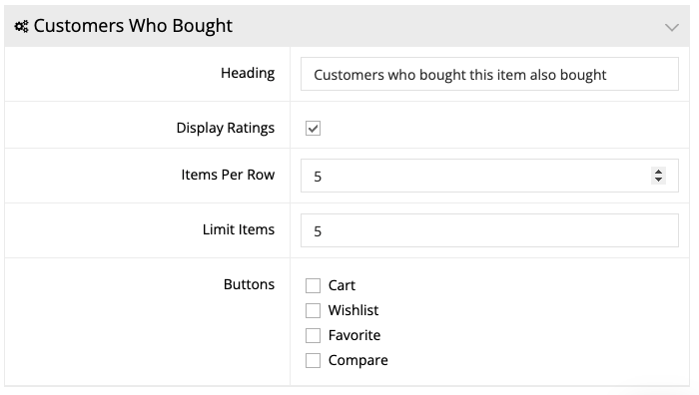Click the gears icon beside Customers Who Bought

(x=21, y=27)
